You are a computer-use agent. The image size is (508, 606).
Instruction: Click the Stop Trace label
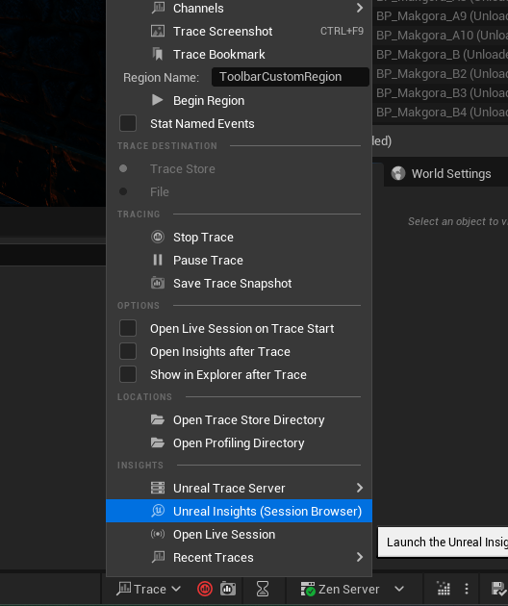[x=203, y=238]
